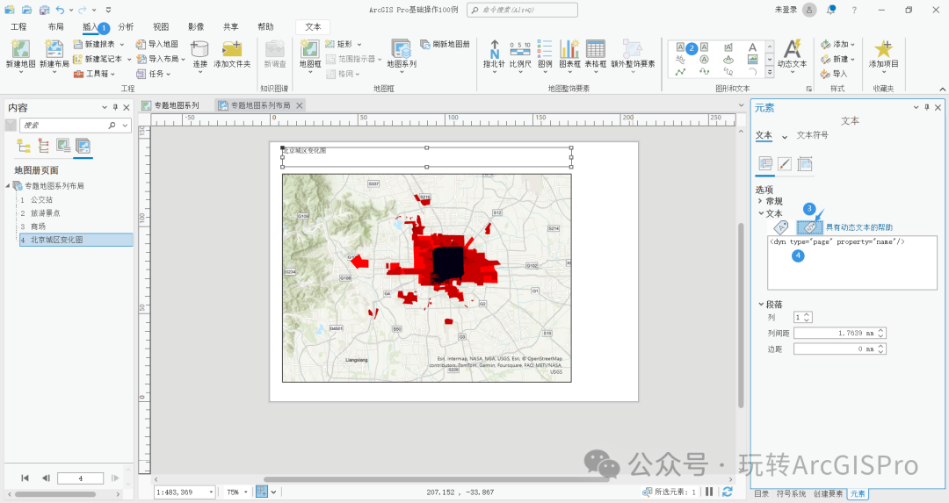This screenshot has width=949, height=503.
Task: Click the 连接 database icon
Action: (x=199, y=49)
